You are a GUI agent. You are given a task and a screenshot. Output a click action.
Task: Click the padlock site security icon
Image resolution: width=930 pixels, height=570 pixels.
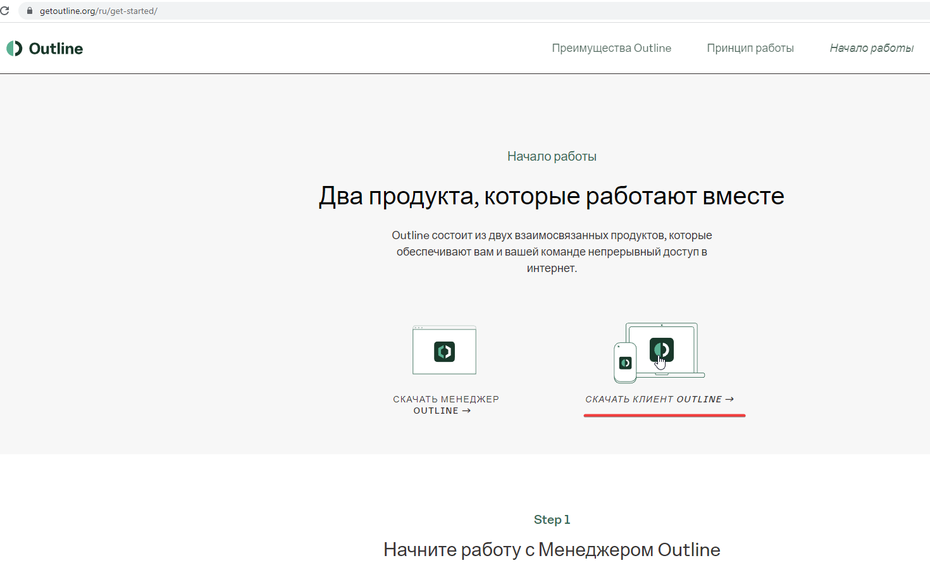(x=29, y=11)
